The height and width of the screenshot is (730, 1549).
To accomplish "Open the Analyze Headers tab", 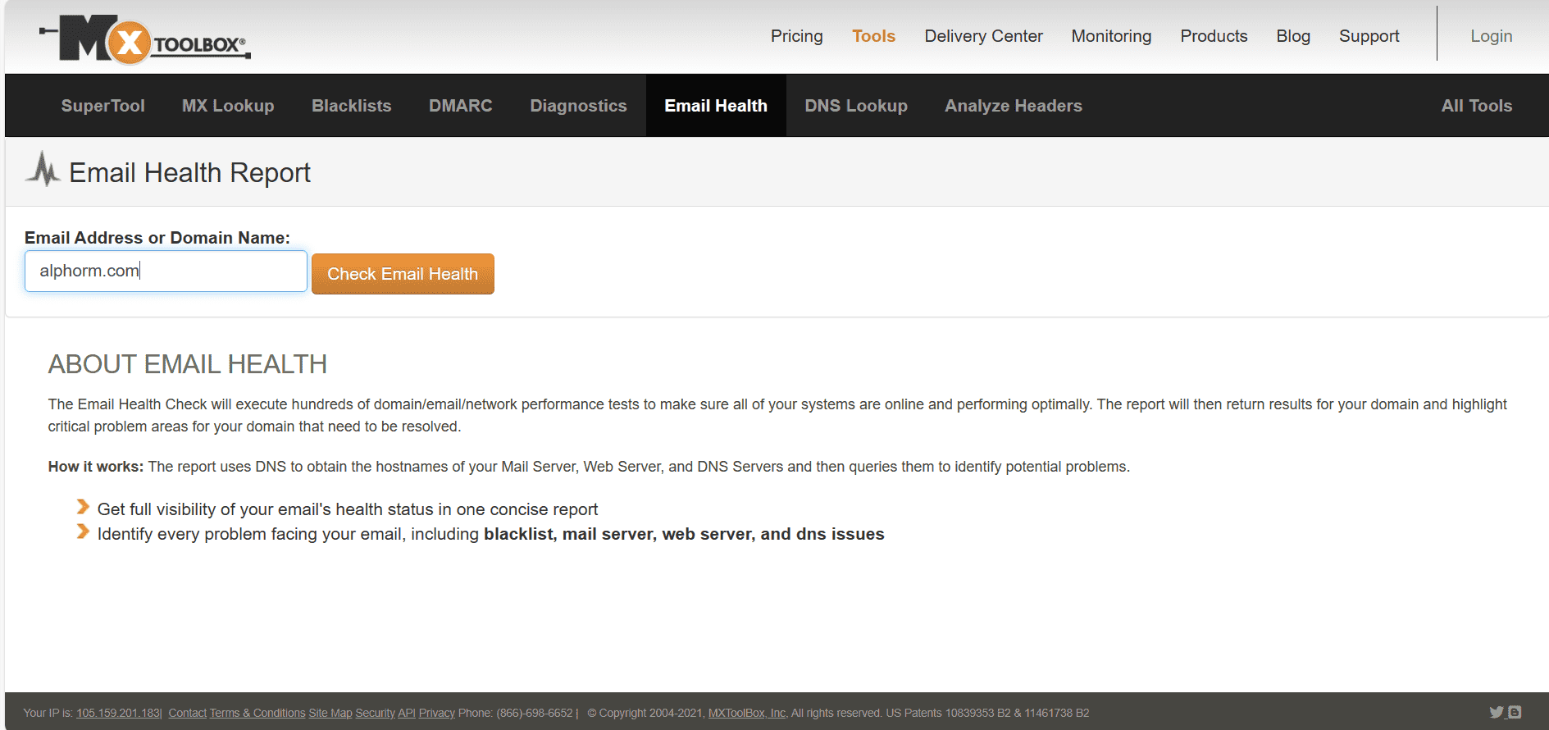I will point(1013,106).
